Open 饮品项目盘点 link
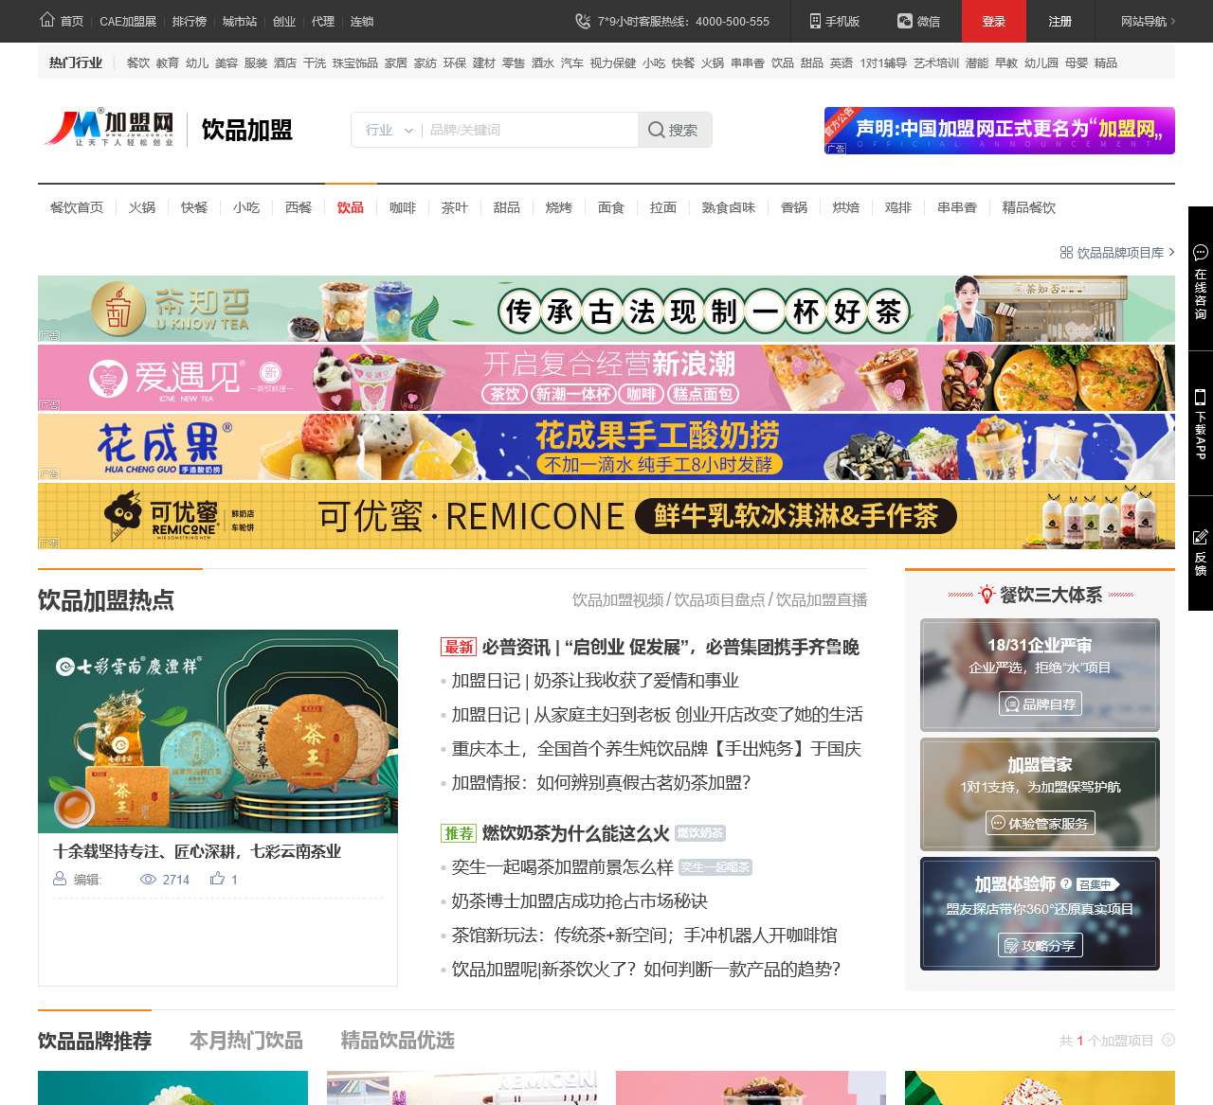The height and width of the screenshot is (1105, 1213). pos(719,599)
